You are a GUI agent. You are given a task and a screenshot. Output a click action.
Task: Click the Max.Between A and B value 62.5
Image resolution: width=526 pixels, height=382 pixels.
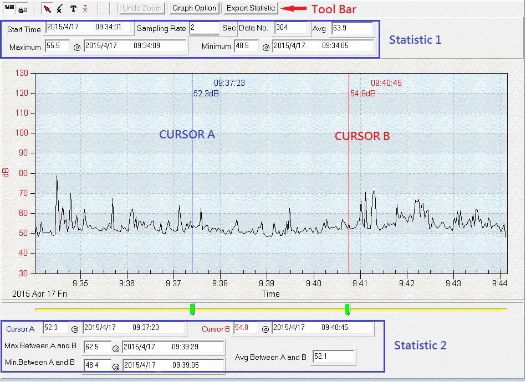click(x=98, y=347)
